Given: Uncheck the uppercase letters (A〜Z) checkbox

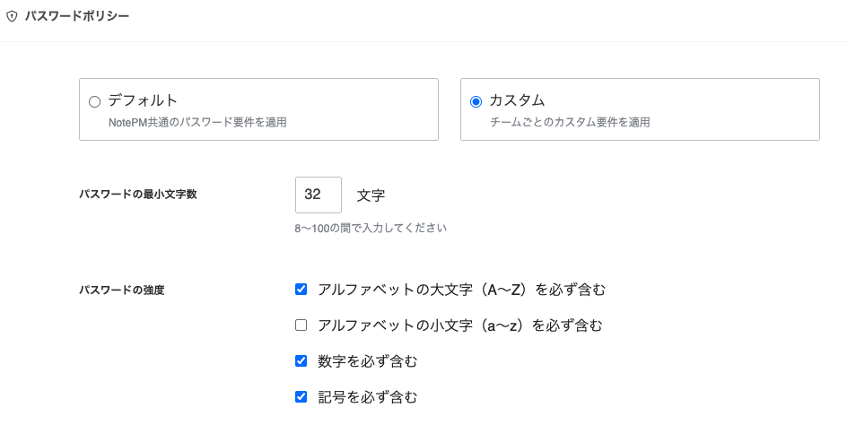Looking at the screenshot, I should [301, 290].
